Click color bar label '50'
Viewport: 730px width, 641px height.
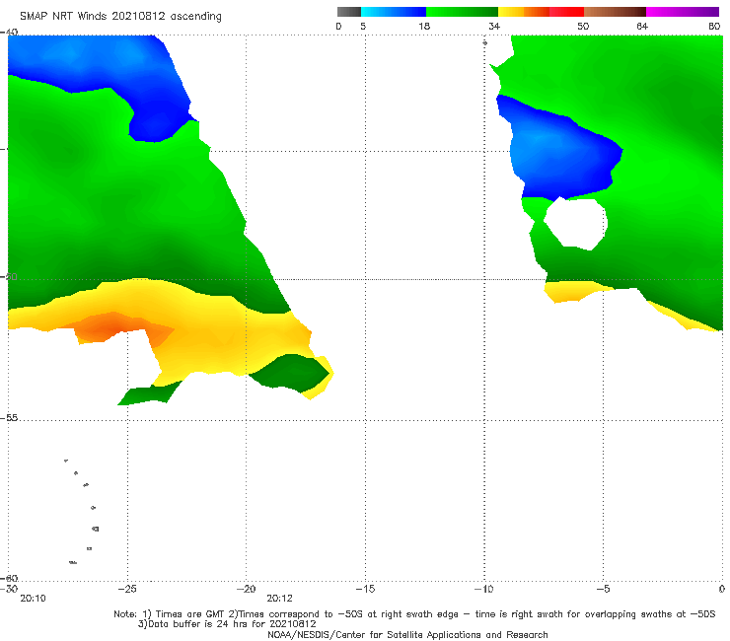click(x=583, y=26)
